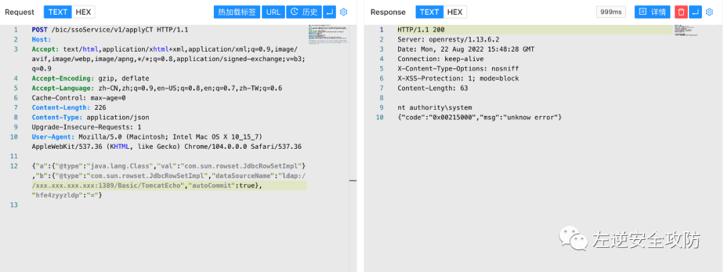Click the HTTP/1.1 200 status line
This screenshot has width=724, height=272.
[421, 29]
